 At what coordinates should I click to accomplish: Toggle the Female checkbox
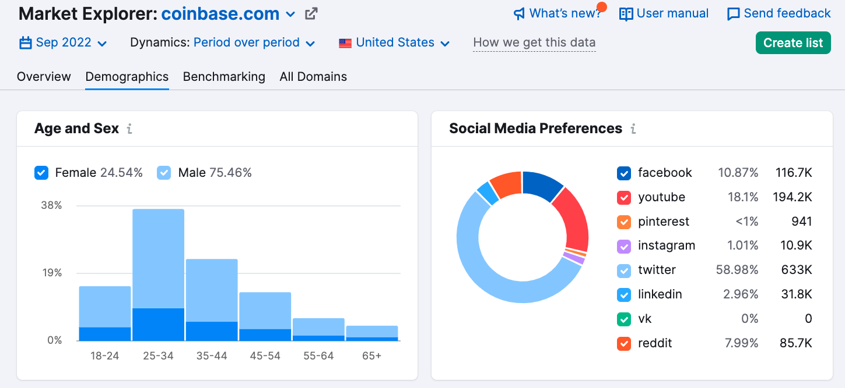[x=41, y=173]
